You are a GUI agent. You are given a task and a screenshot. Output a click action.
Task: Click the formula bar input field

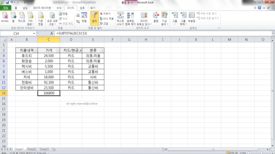163,33
